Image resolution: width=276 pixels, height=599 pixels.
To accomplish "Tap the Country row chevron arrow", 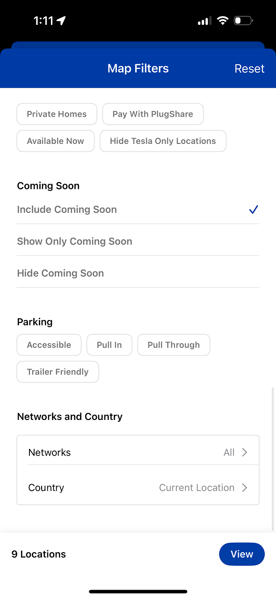I will 245,487.
